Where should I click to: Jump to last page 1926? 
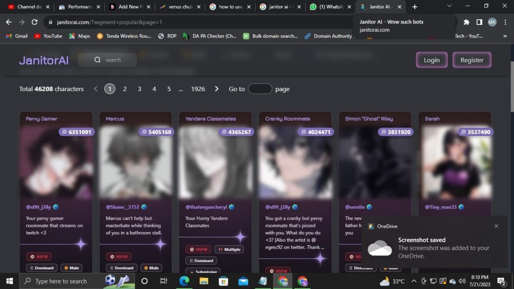[198, 89]
